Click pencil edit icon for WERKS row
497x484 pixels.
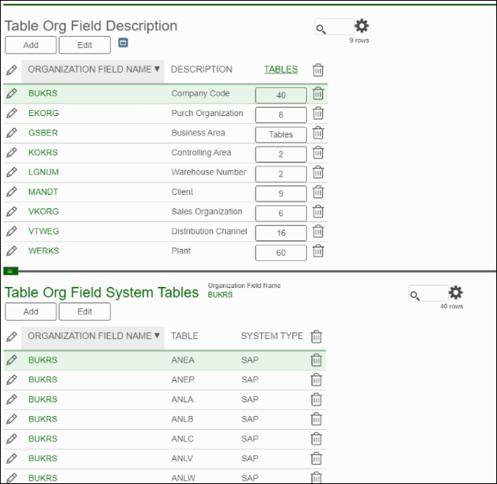pyautogui.click(x=11, y=250)
